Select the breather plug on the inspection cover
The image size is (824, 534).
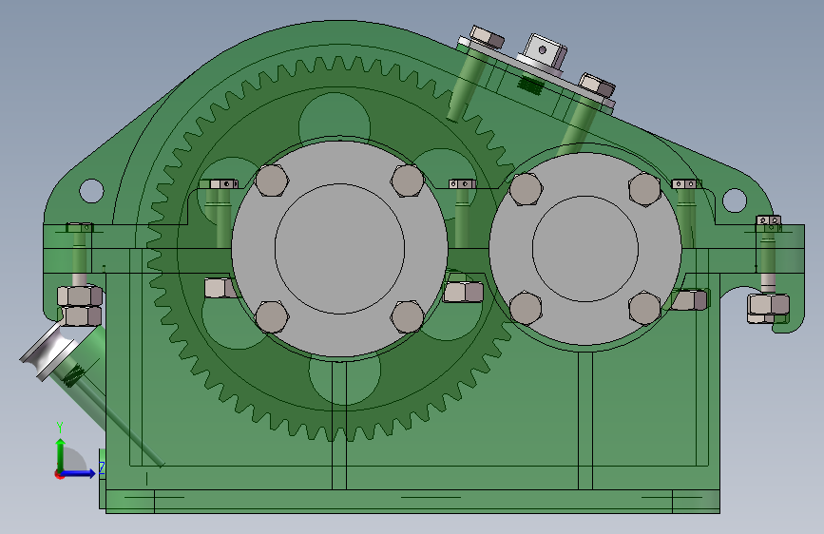[x=543, y=53]
